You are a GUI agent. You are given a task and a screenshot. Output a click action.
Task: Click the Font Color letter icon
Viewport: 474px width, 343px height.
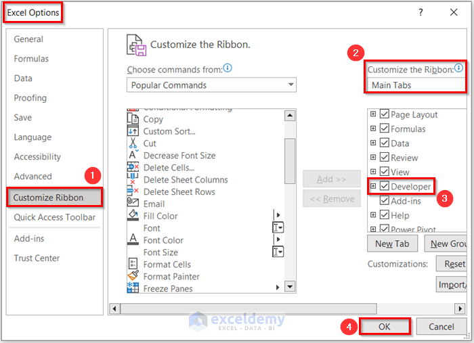click(133, 239)
